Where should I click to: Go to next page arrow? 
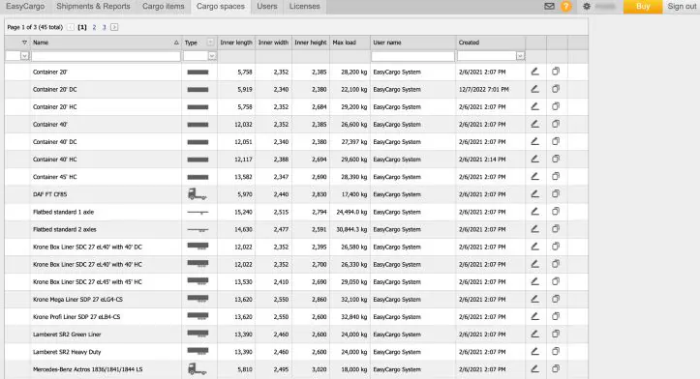tap(114, 27)
